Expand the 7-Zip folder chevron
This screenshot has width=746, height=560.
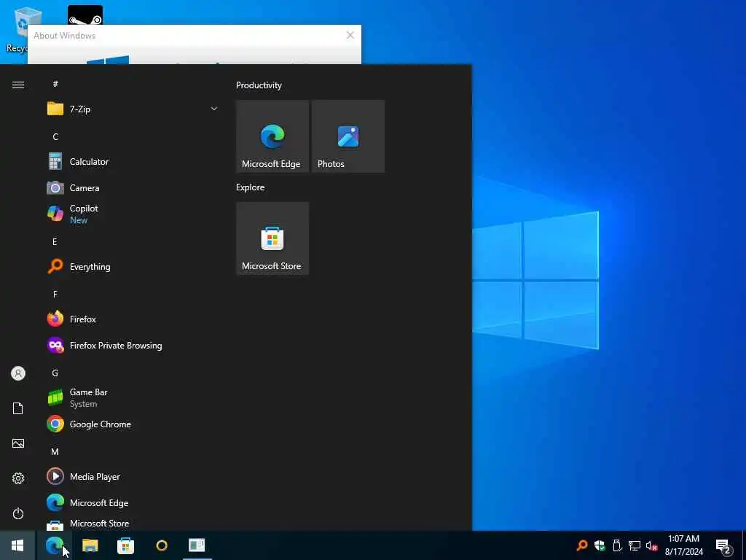pos(213,109)
